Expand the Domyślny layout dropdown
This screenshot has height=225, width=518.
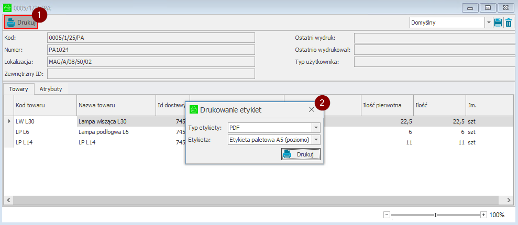coord(489,22)
